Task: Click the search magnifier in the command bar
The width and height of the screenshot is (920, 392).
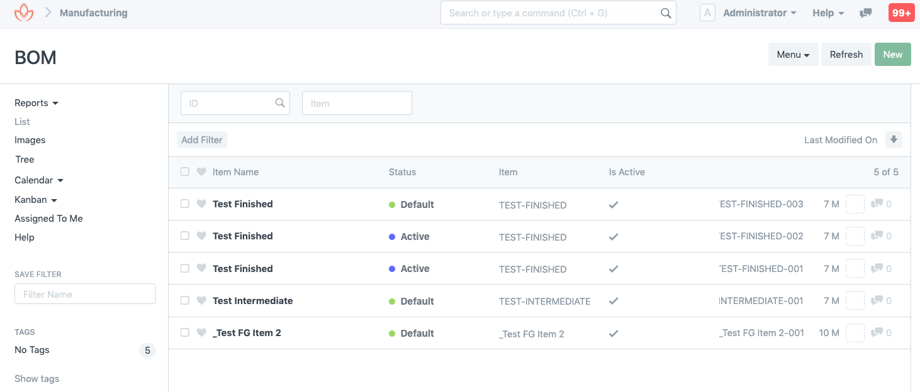Action: (x=666, y=13)
